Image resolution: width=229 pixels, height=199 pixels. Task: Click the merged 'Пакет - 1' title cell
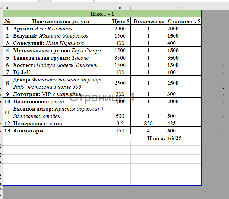tap(102, 14)
